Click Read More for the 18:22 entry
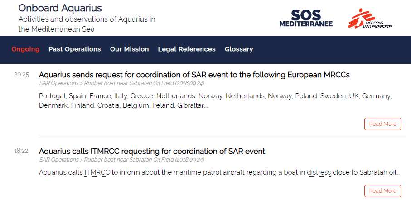The image size is (411, 200). (x=383, y=191)
